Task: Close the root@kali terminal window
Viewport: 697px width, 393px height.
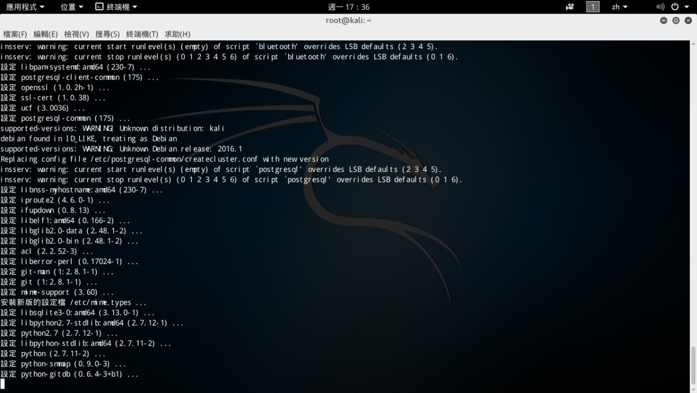Action: tap(688, 21)
